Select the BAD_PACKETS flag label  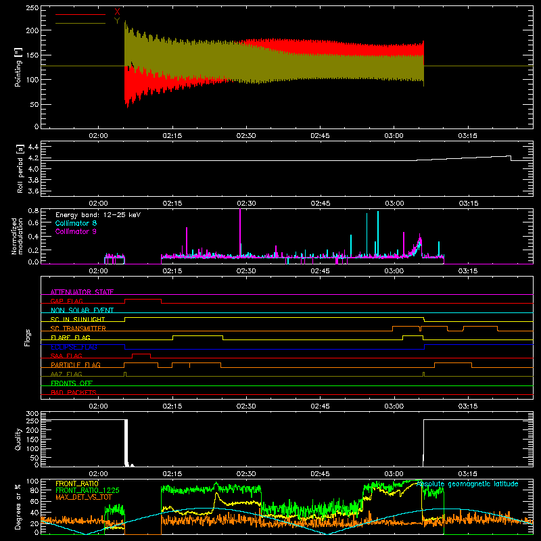point(74,392)
